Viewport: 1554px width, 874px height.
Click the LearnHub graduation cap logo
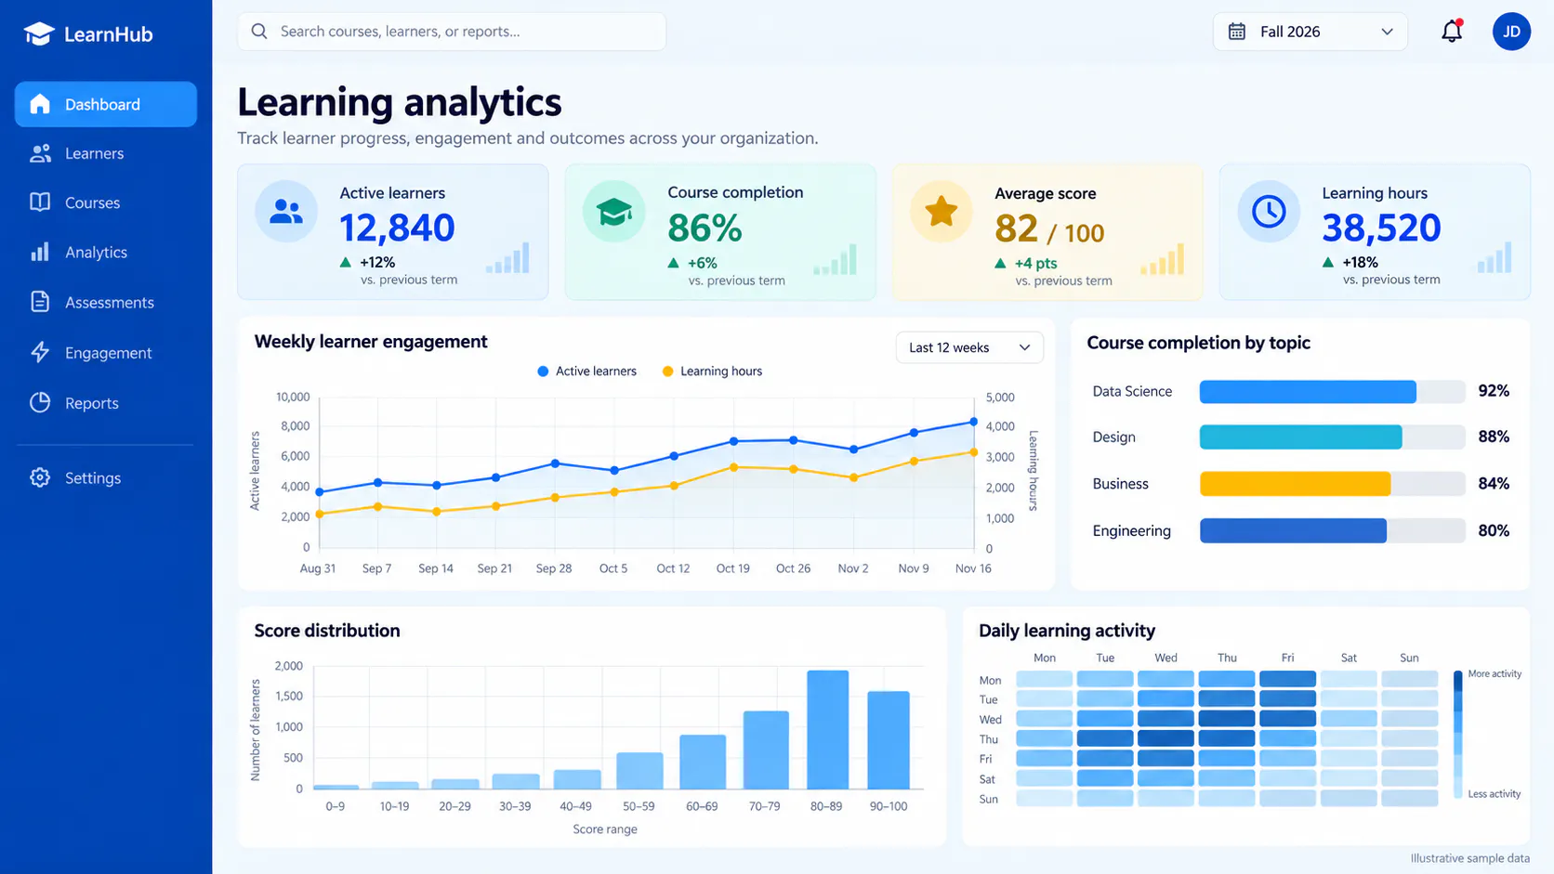pos(39,34)
